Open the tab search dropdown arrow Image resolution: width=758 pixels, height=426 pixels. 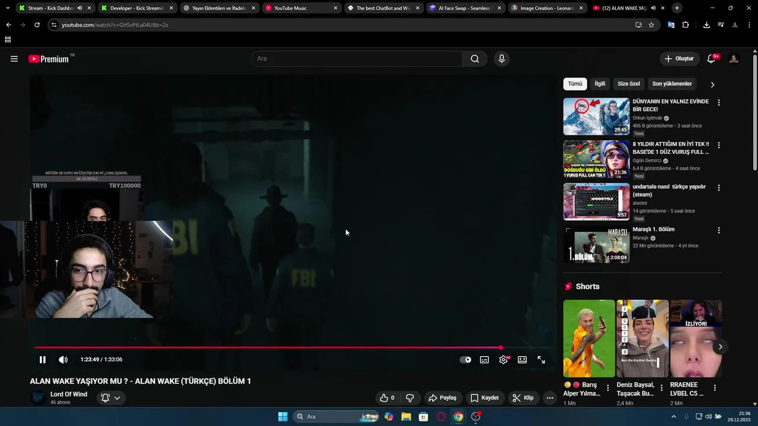7,8
